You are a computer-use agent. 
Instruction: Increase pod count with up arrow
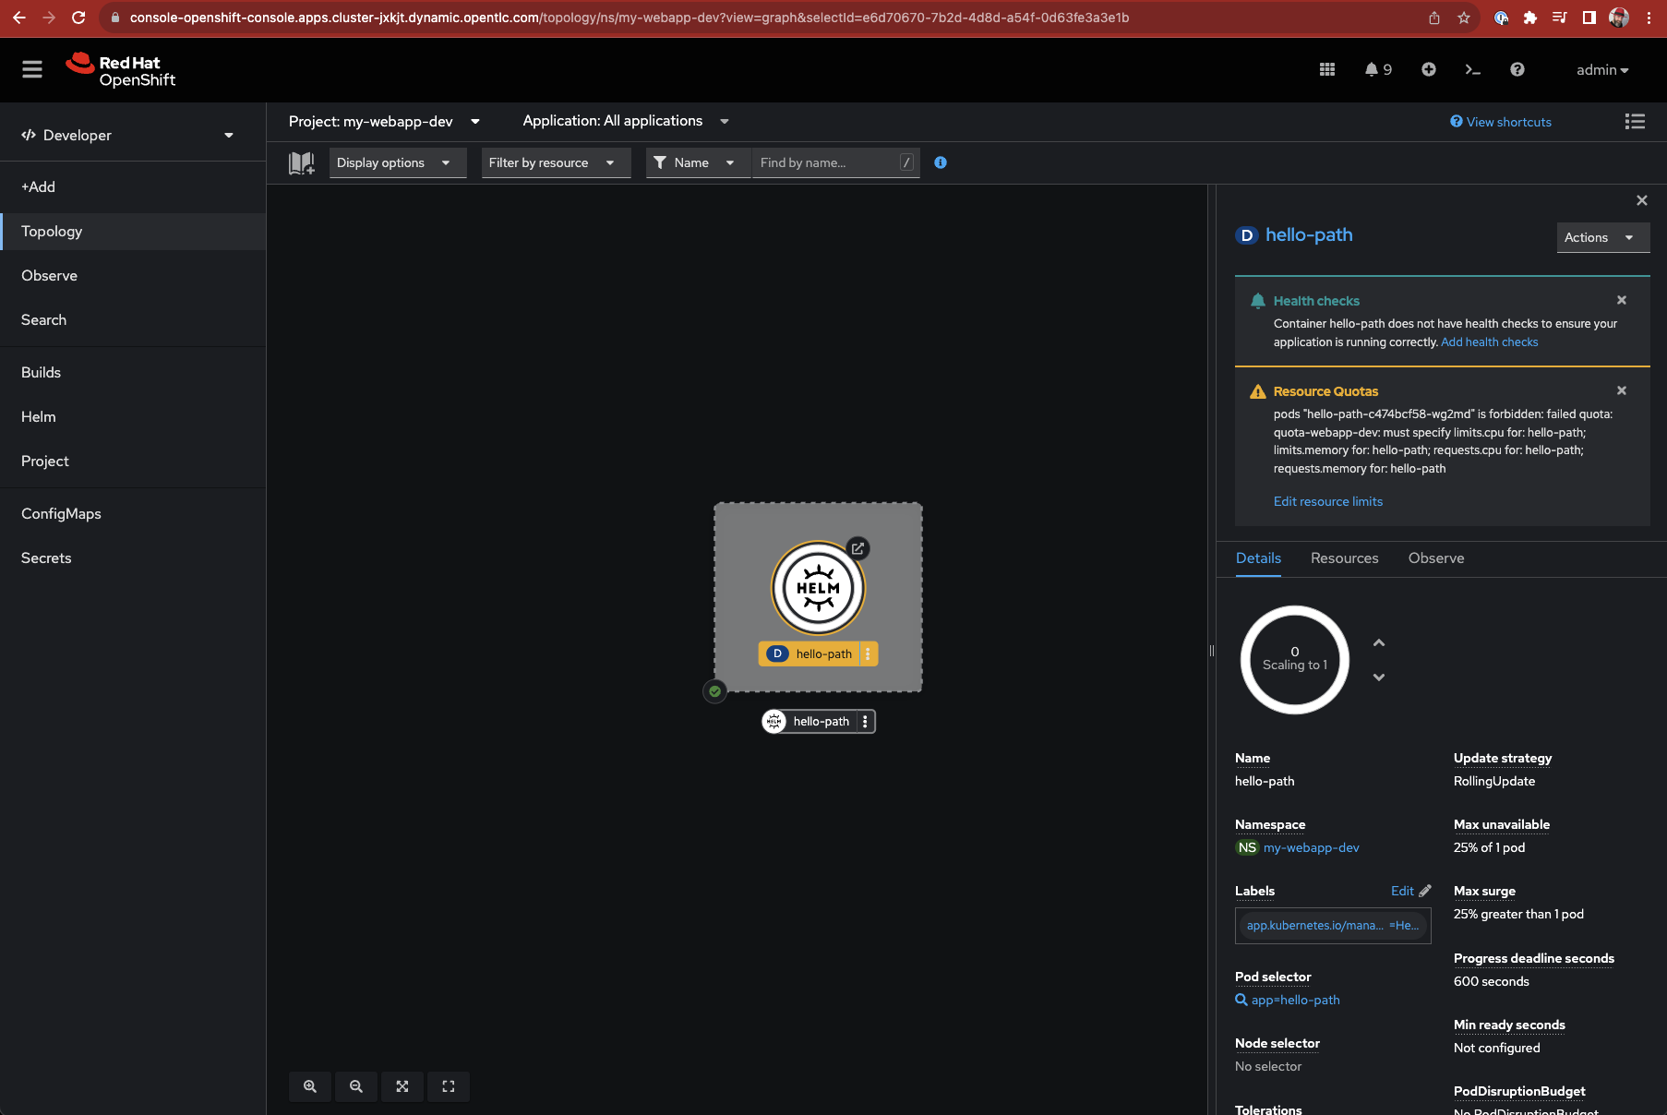click(x=1378, y=642)
